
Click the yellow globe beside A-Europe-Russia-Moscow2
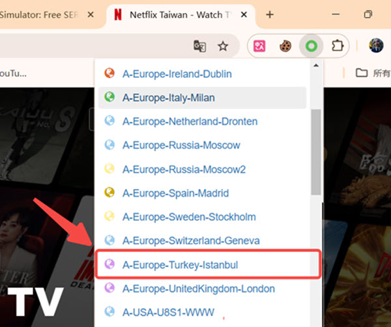[x=109, y=169]
